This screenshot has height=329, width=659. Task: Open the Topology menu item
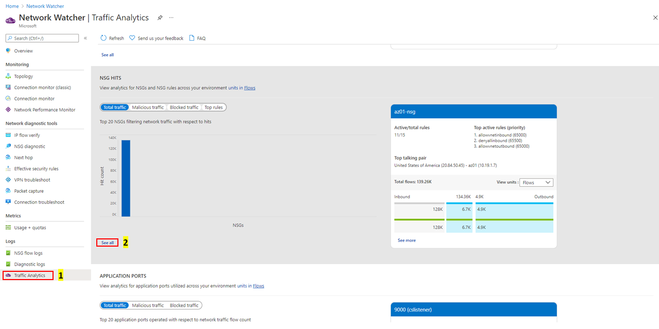click(24, 76)
